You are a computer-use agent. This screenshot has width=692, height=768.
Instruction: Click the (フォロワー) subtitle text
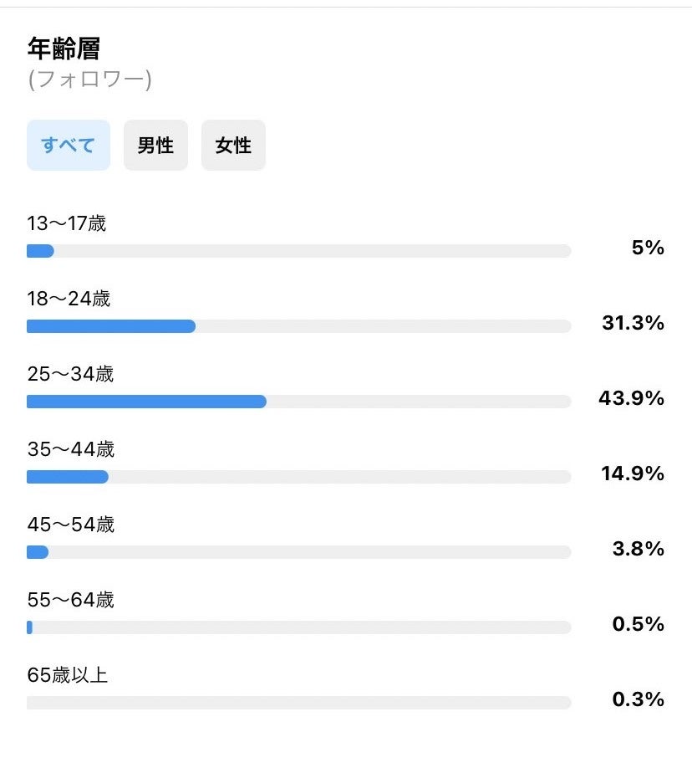click(89, 80)
